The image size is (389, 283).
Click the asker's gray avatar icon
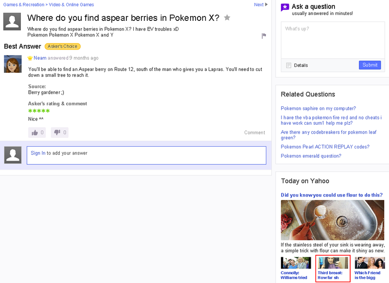[x=12, y=22]
